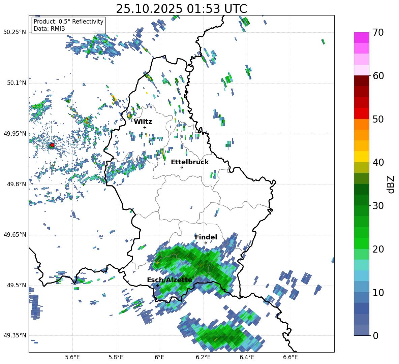Click the Esch/Alzette station cross marker

[157, 286]
